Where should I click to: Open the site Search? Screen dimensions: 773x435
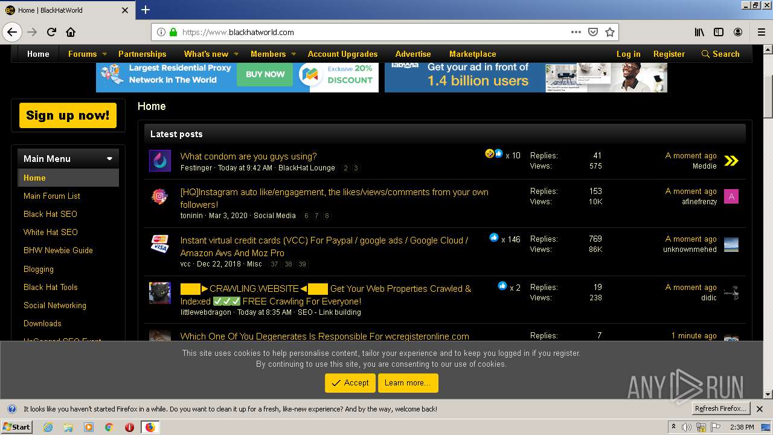point(720,54)
